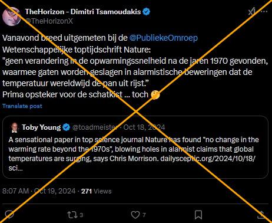Click Toby Young's verified badge

coord(67,127)
